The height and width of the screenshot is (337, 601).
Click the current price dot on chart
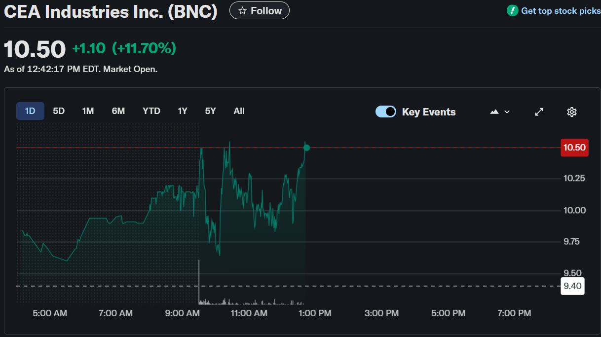pos(306,148)
